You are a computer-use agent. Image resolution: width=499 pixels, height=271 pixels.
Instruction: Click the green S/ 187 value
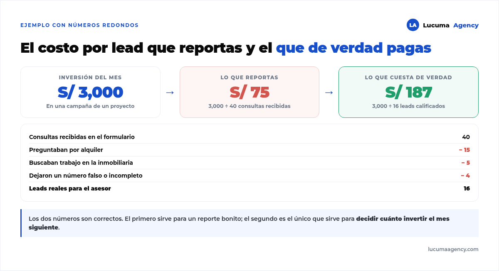coord(408,92)
